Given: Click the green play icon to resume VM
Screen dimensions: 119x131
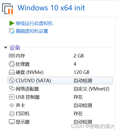Looking at the screenshot, I should pyautogui.click(x=12, y=23).
